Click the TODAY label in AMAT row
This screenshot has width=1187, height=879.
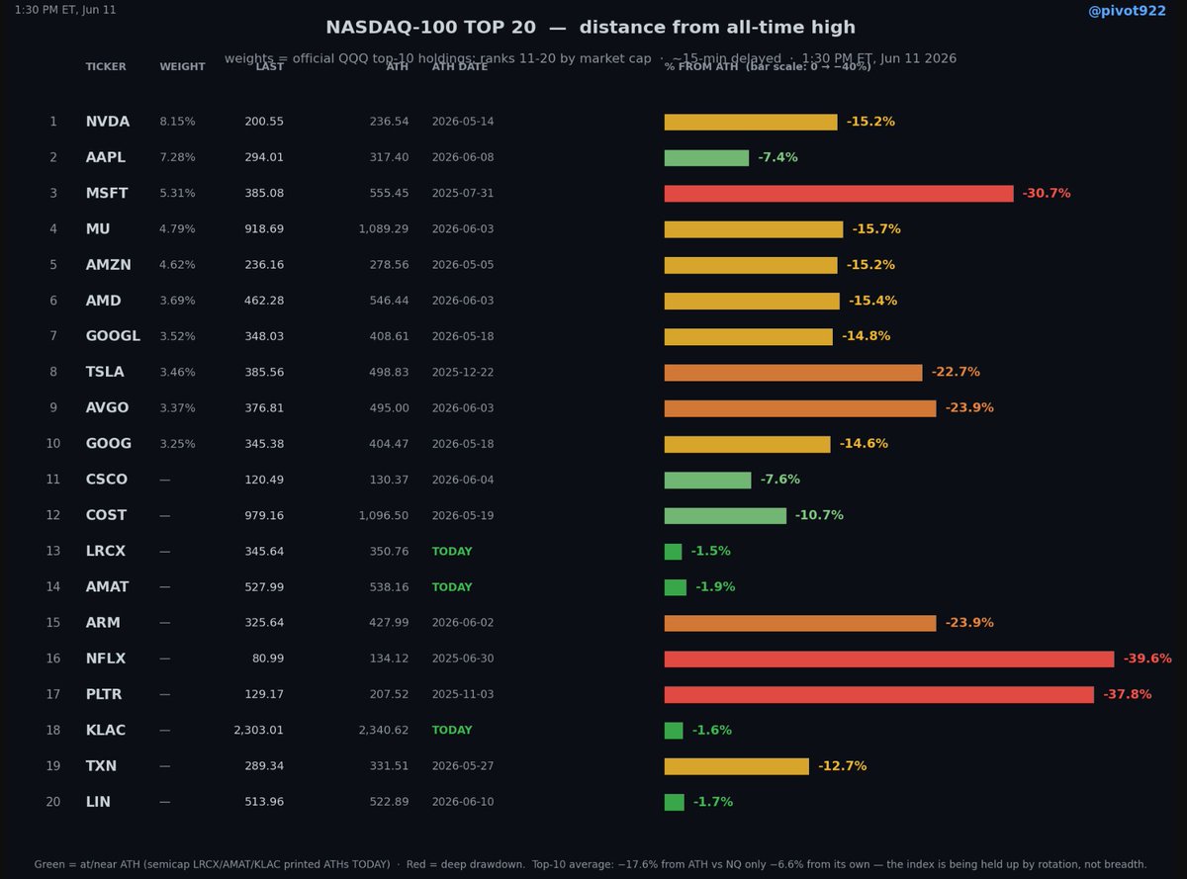coord(452,587)
